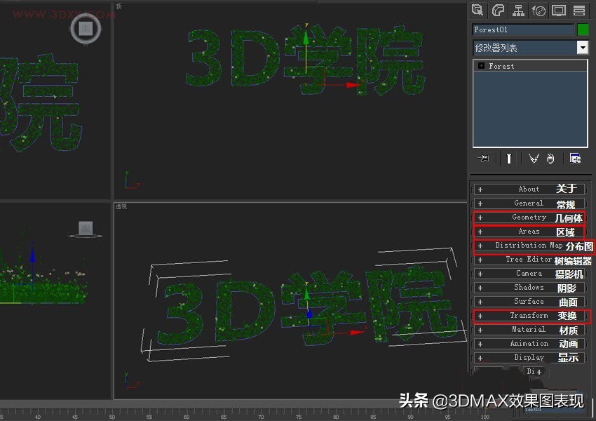Screen dimensions: 596x421
Task: Open the 顶 top viewport label menu
Action: click(119, 7)
